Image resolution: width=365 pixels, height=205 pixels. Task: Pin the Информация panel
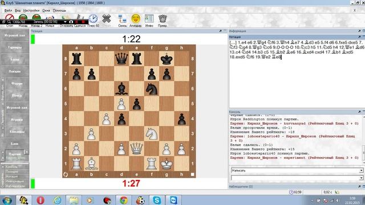[x=359, y=31]
